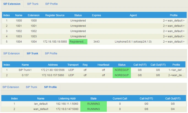The image size is (188, 113).
Task: Select the SIP Trunk1 name cell
Action: 25,70
